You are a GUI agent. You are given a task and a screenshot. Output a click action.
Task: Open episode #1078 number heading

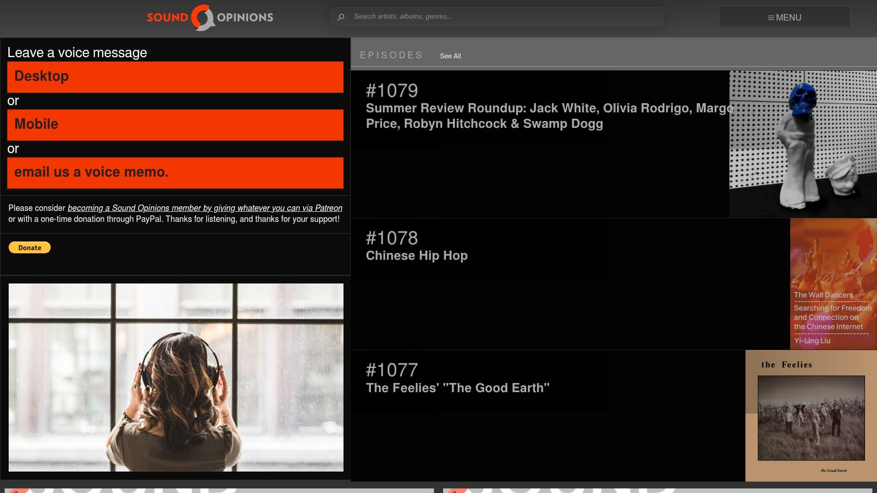point(392,238)
